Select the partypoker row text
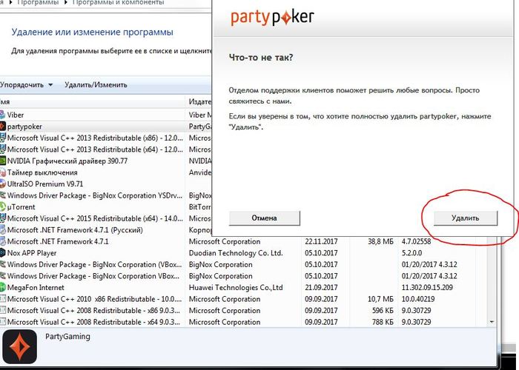 (24, 127)
